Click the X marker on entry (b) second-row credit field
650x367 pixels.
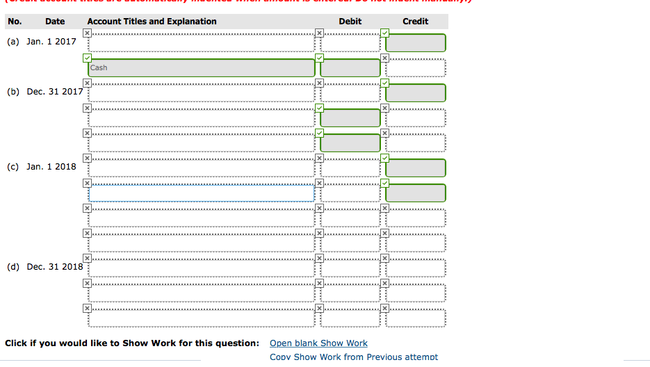[x=384, y=108]
